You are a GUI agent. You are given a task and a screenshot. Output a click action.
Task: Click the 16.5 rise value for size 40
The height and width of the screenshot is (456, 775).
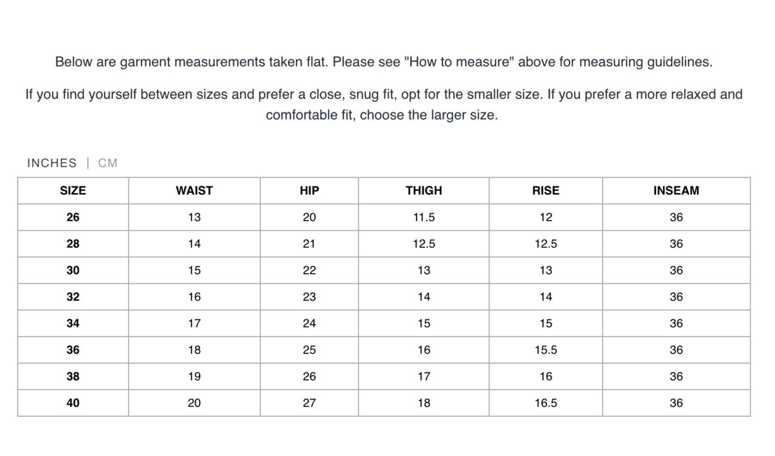pos(546,403)
